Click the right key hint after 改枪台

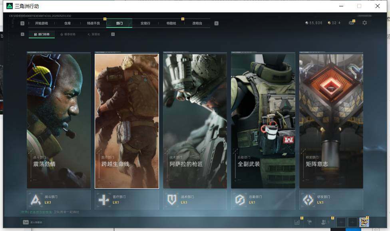[217, 24]
